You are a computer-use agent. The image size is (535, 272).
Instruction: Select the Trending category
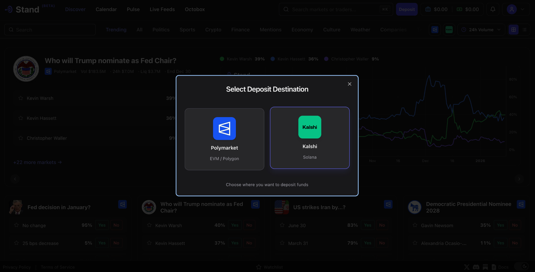tap(116, 30)
